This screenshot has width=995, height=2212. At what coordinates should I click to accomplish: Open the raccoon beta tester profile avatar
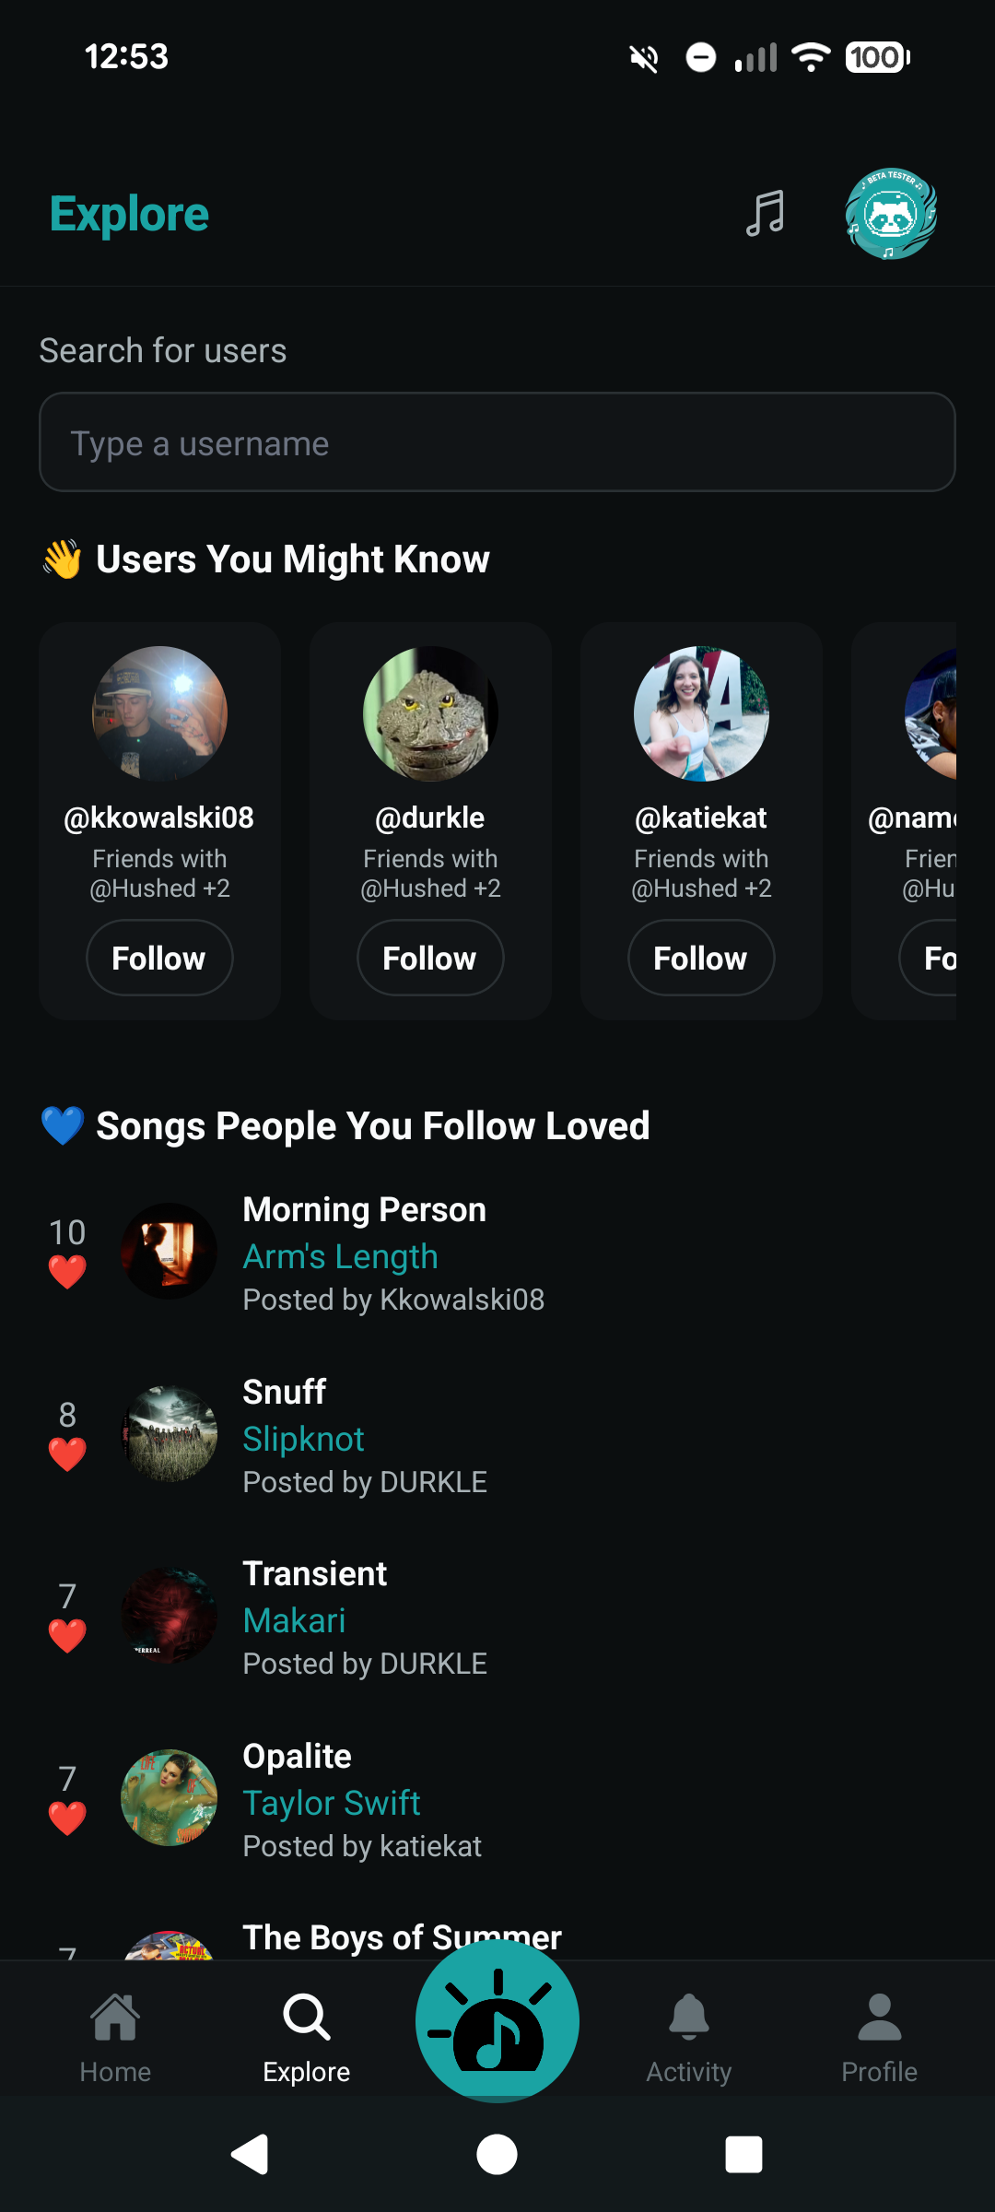pos(891,214)
